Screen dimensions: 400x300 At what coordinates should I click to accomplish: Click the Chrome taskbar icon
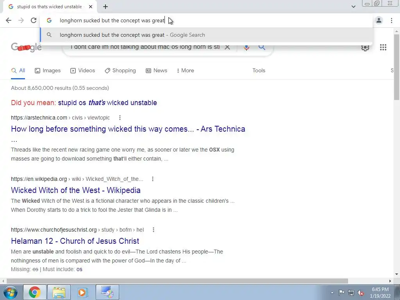tap(35, 292)
